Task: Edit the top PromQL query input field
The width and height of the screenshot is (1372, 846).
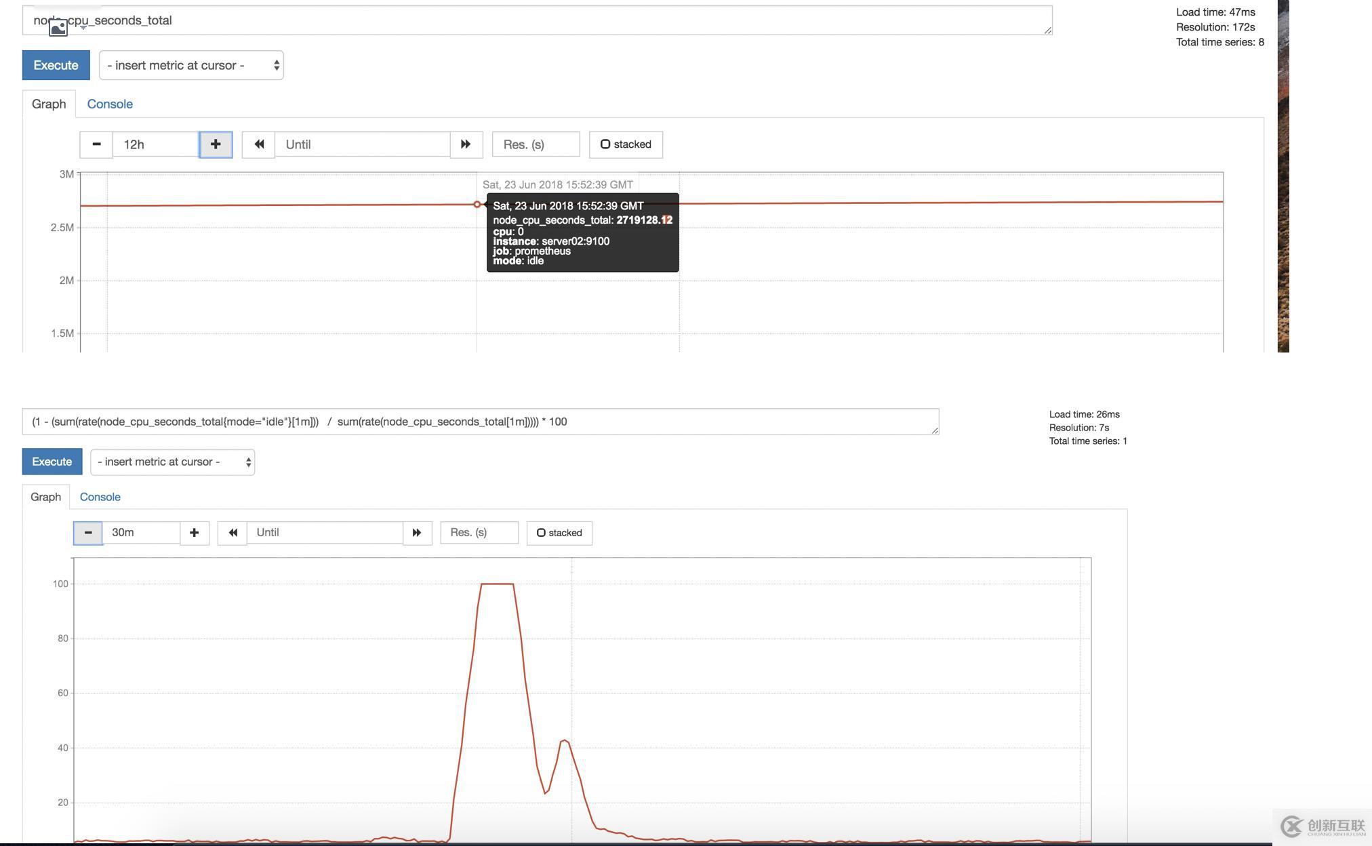Action: [x=537, y=20]
